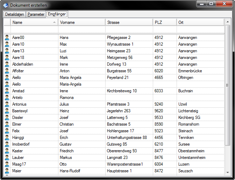Sort the list by Vorname column

pyautogui.click(x=81, y=22)
